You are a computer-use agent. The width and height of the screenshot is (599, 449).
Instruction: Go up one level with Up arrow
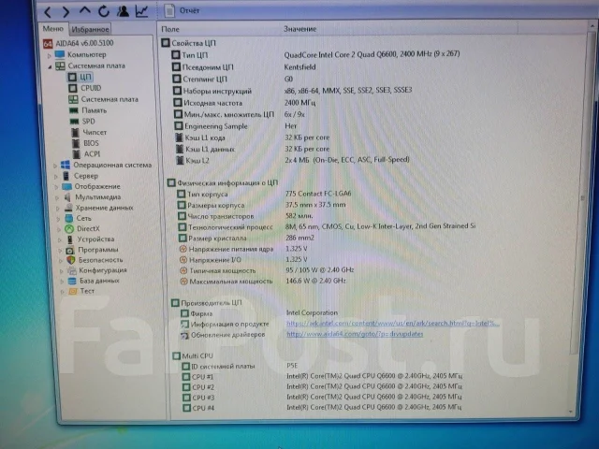tap(85, 10)
